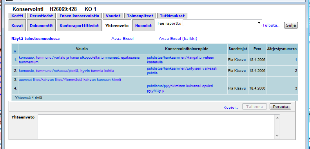The width and height of the screenshot is (310, 149).
Task: Open action 'puhdistus/hankaaminen/Hangattu veteen kastetulla'
Action: [x=180, y=59]
